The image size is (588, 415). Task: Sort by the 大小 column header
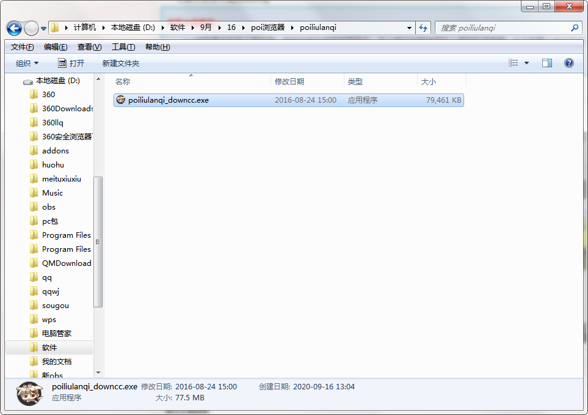coord(441,81)
